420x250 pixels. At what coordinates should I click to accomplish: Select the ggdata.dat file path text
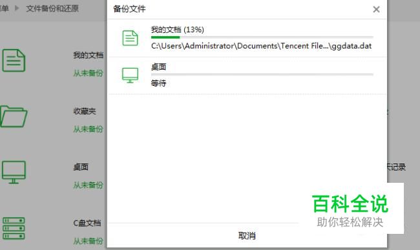261,46
